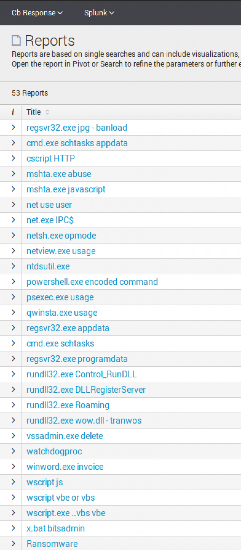Viewport: 241px width, 550px height.
Task: Expand the ntdsutil.exe report row
Action: (13, 266)
